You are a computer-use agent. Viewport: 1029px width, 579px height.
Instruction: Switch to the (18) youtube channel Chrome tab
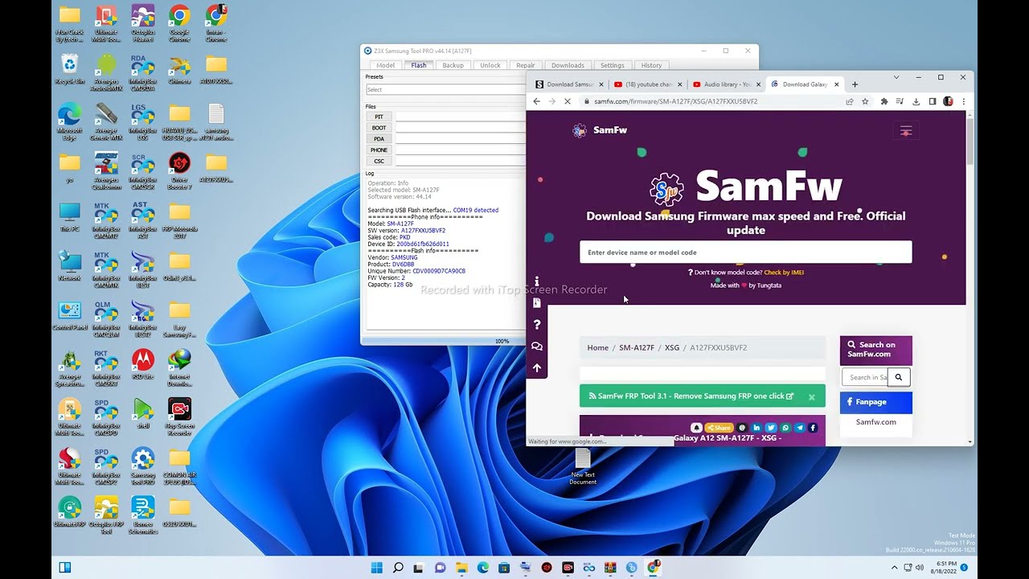pos(647,84)
